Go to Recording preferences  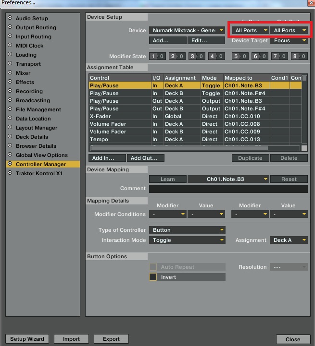(29, 91)
